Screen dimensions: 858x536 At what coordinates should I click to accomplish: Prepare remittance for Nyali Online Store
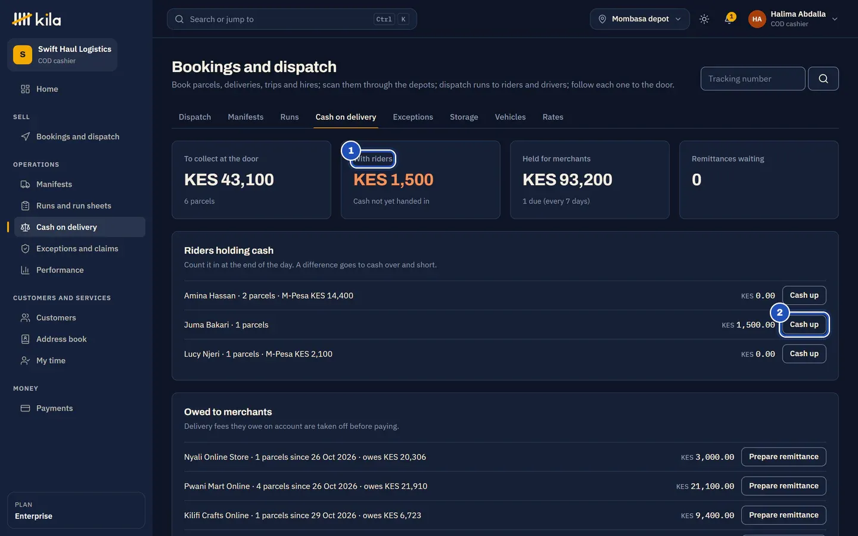tap(784, 457)
